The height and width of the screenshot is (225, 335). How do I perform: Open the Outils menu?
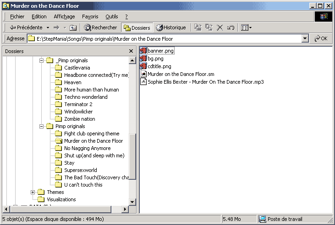(x=112, y=16)
